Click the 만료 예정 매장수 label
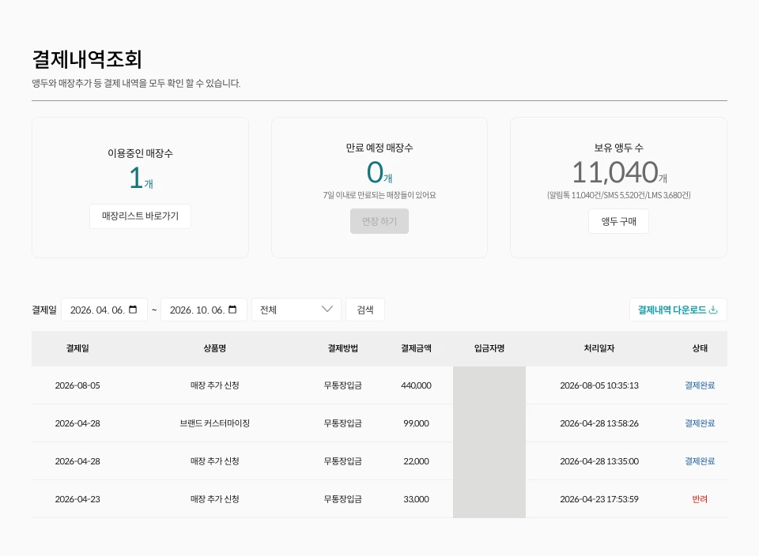 tap(379, 148)
